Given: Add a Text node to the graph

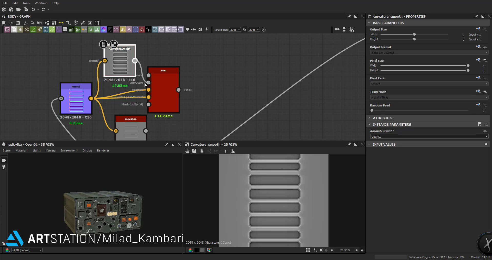Looking at the screenshot, I should coord(129,29).
